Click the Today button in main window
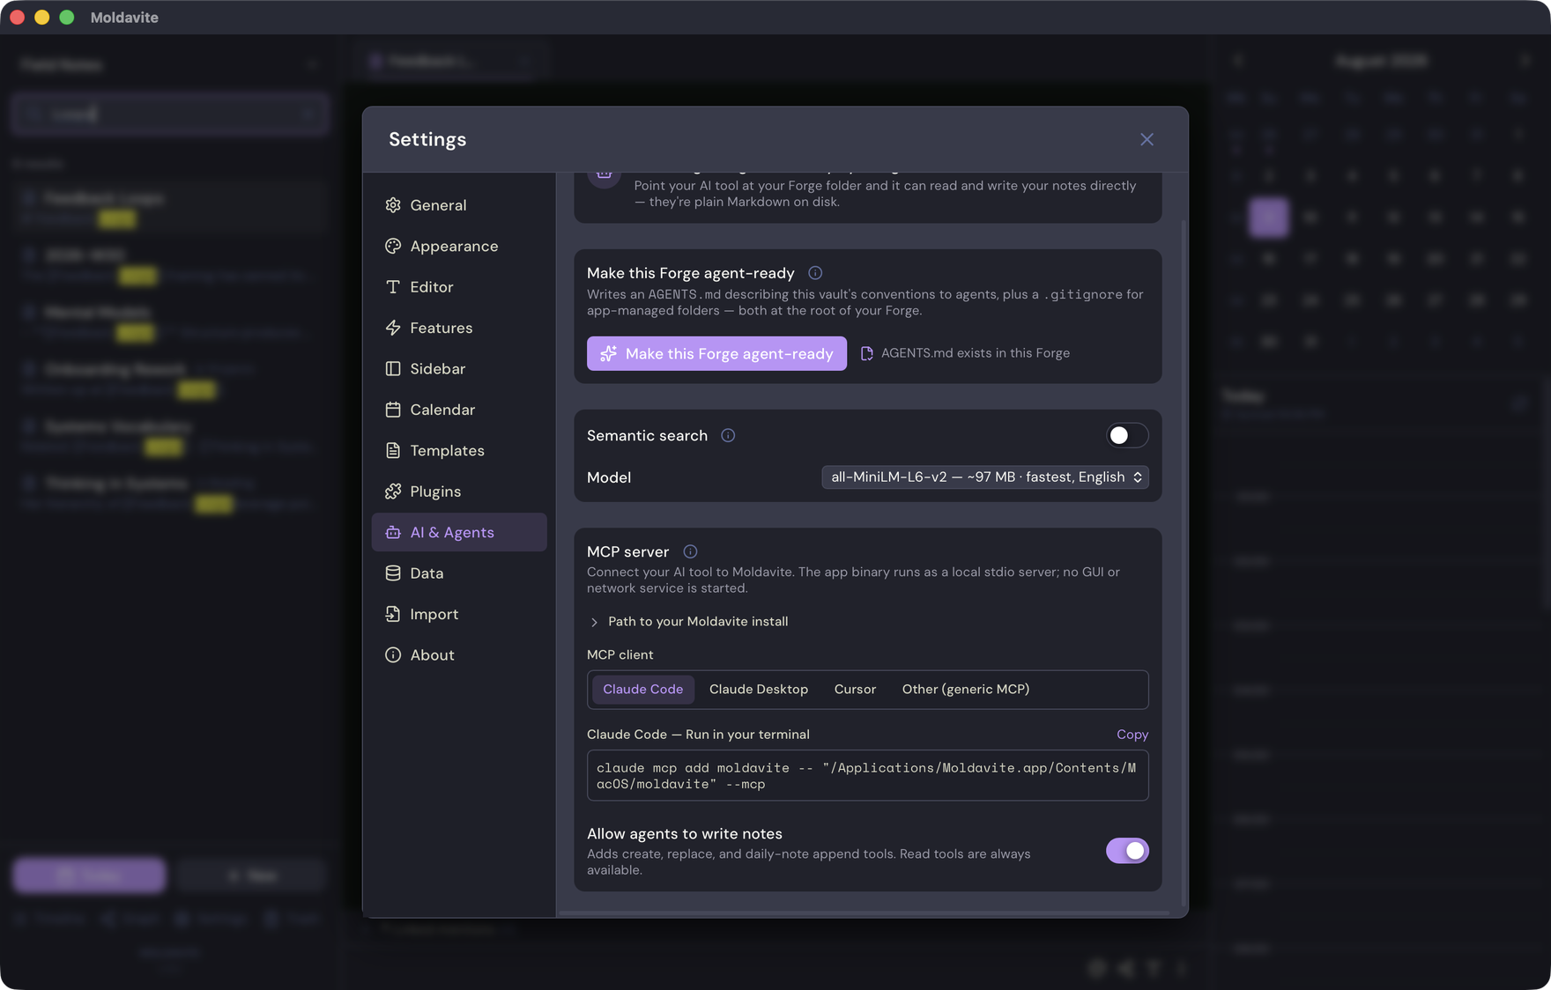 click(x=89, y=875)
